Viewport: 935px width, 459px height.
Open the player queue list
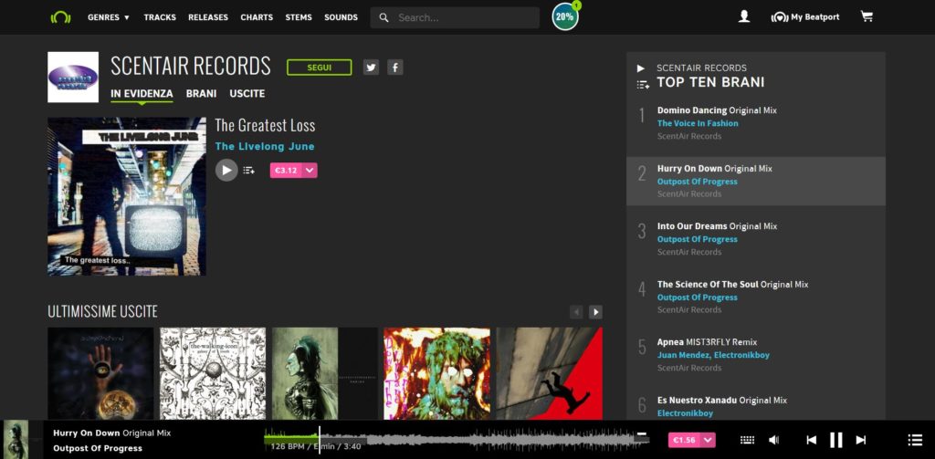[x=915, y=440]
